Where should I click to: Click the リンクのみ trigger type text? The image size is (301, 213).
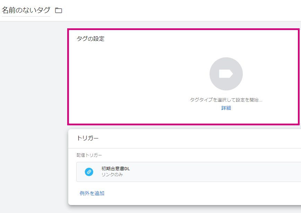[x=112, y=175]
